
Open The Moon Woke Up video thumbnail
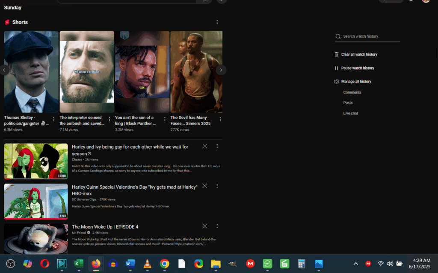pos(36,239)
